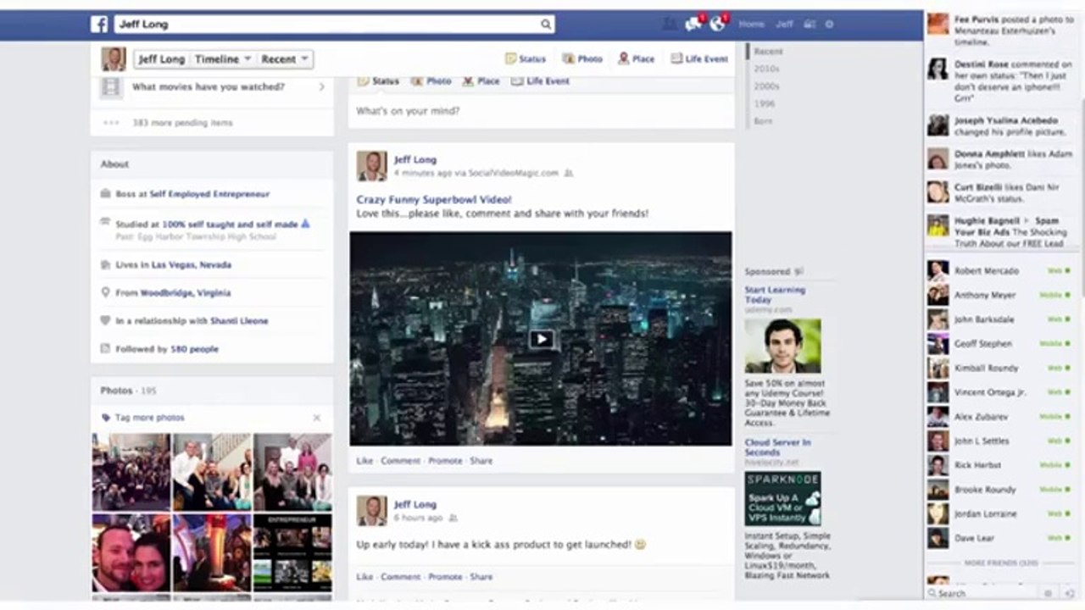
Task: Jump to 2010s in timeline navigator
Action: point(766,69)
